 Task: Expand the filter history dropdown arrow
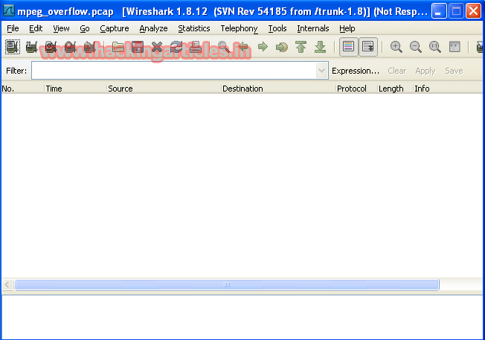[x=321, y=71]
